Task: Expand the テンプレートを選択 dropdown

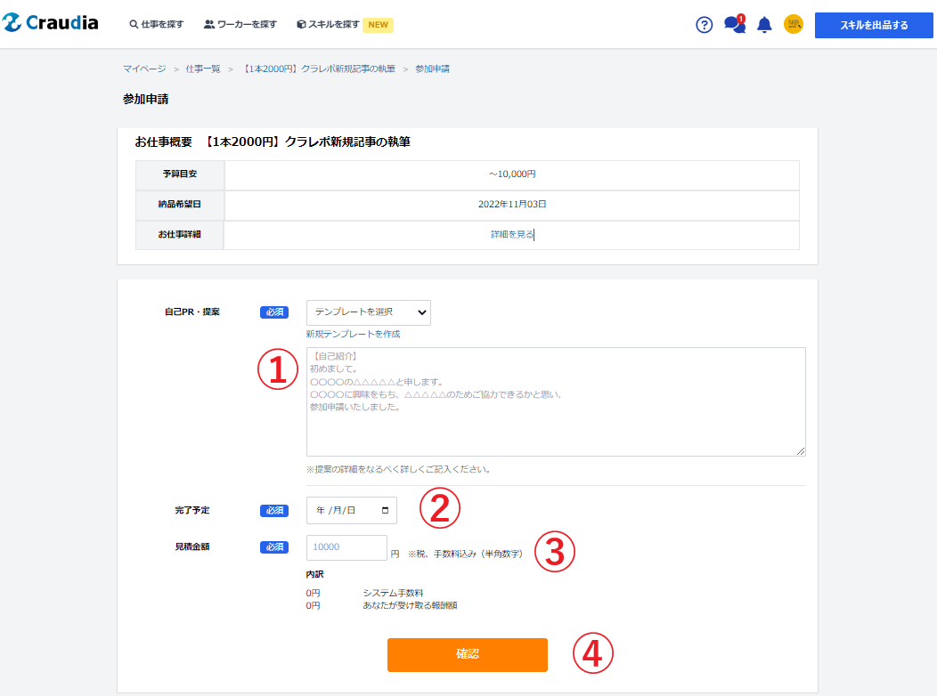Action: click(x=368, y=312)
